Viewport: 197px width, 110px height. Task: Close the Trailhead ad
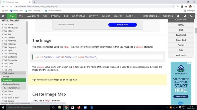[x=190, y=63]
